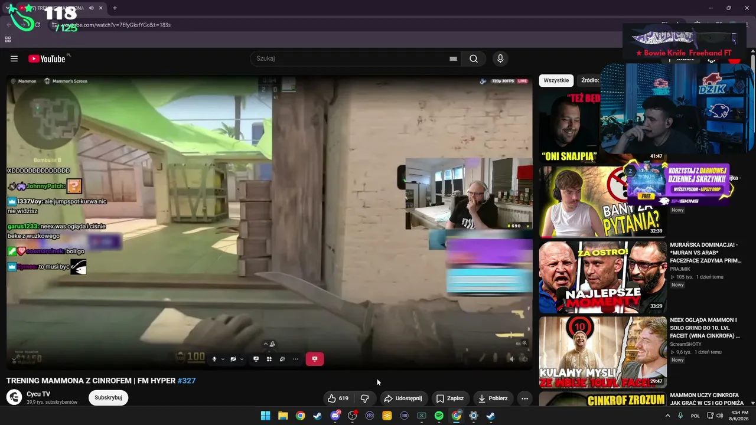Open the Cycu TV channel avatar
This screenshot has height=425, width=756.
pos(14,397)
